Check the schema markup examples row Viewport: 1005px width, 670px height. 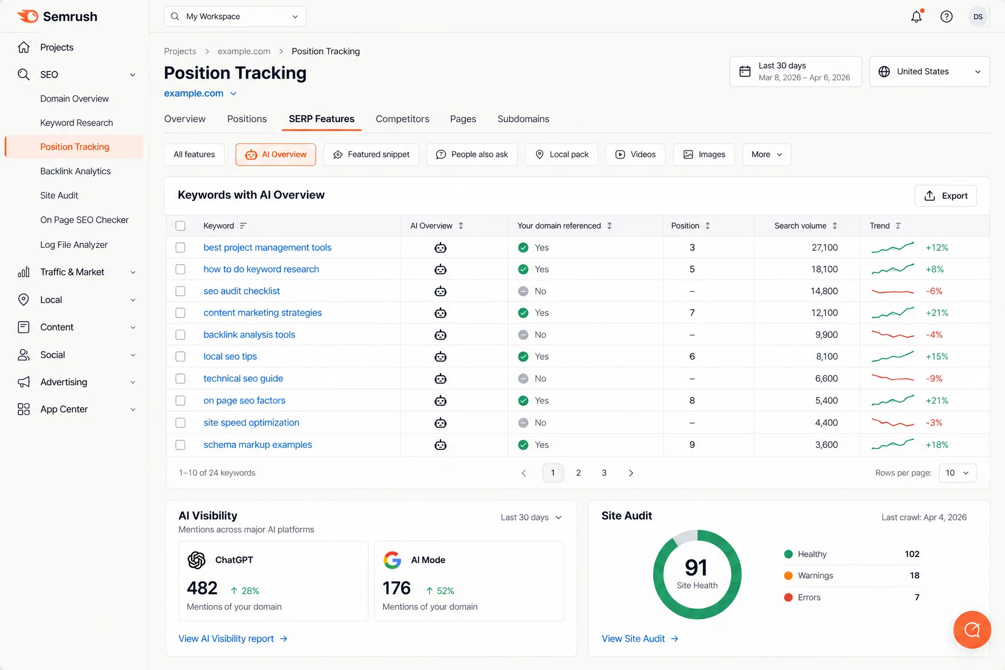coord(180,445)
